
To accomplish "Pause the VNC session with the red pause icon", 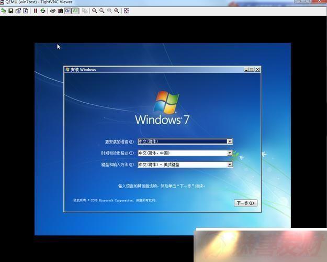I will pos(36,11).
